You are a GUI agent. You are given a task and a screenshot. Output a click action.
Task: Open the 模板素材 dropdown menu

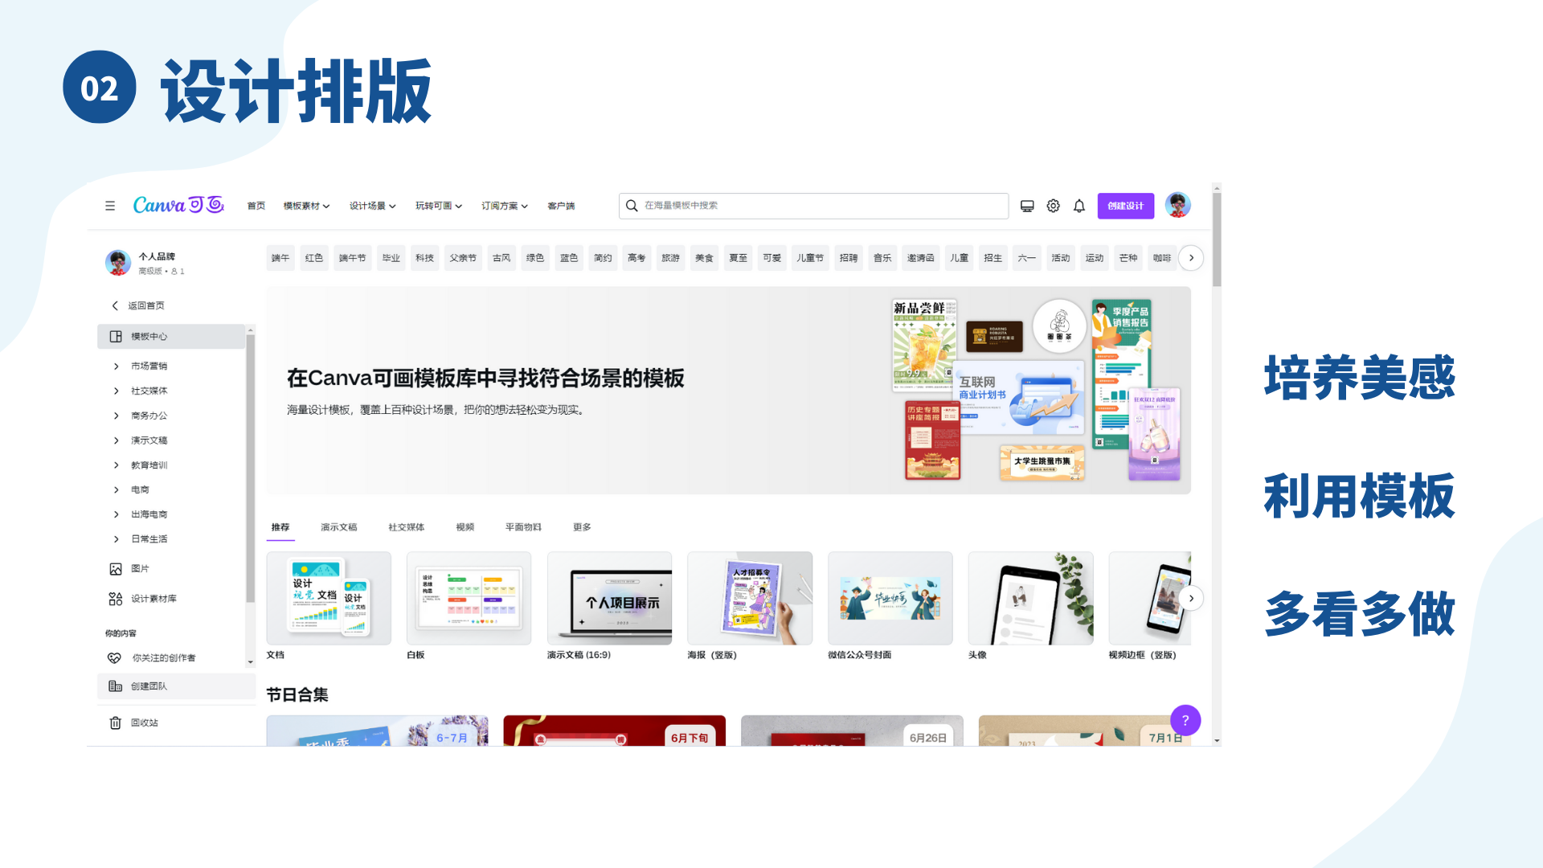[x=306, y=206]
